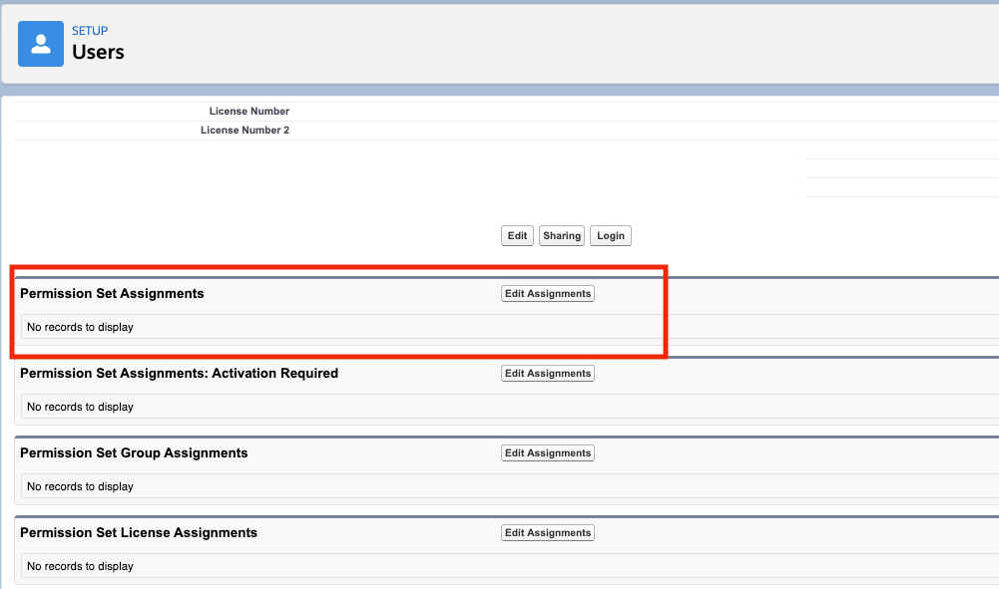Click the Users page title

[x=98, y=52]
